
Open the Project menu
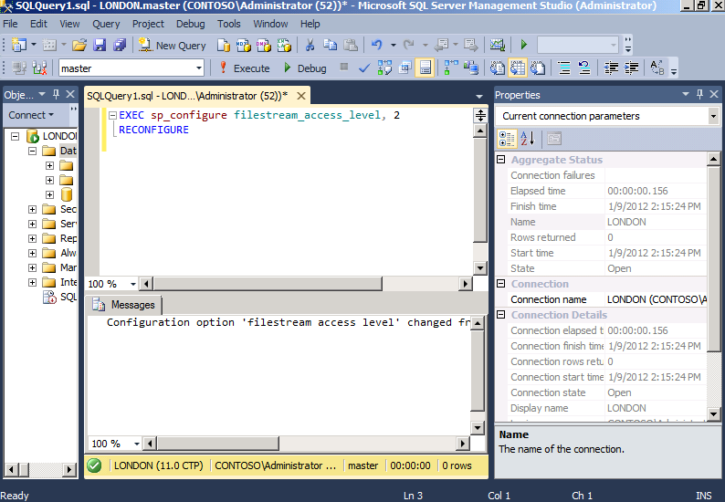(x=148, y=24)
